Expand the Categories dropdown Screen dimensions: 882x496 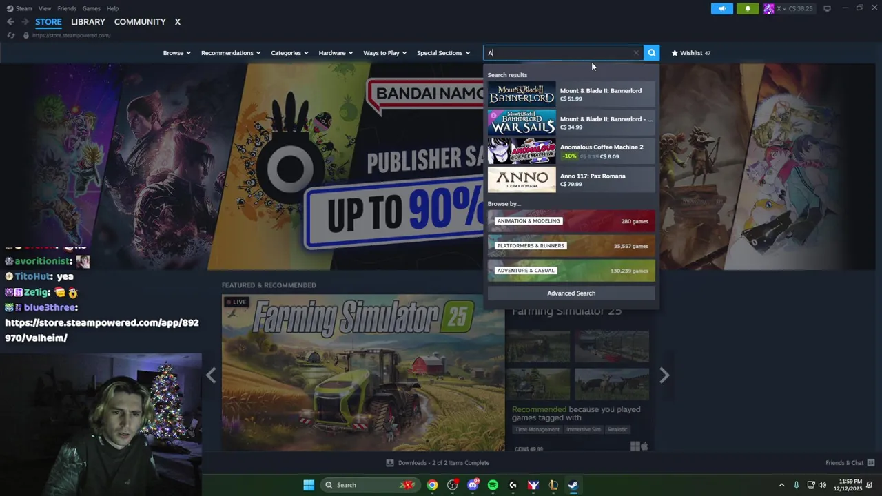289,53
